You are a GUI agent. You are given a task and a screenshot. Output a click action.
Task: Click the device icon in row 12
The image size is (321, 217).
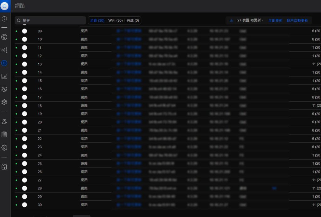click(24, 56)
